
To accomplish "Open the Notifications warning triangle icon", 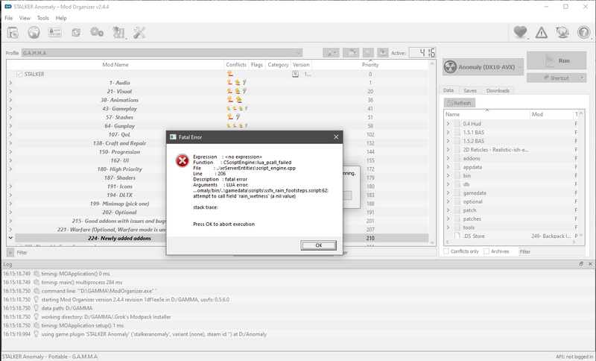I will point(542,33).
